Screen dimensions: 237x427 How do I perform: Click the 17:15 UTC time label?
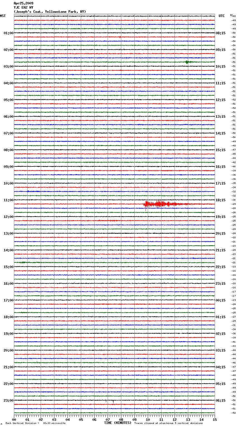click(x=221, y=183)
